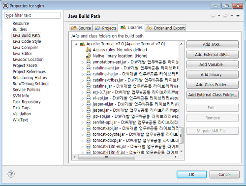Open Javadoc Location page

(x=28, y=60)
